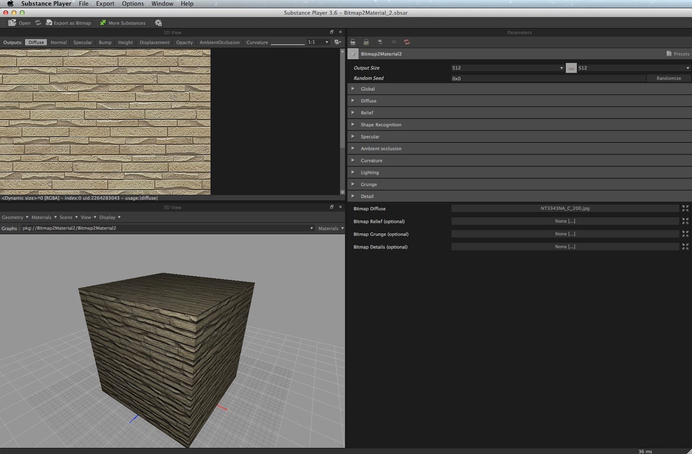Open the Export menu in menu bar
The width and height of the screenshot is (692, 454).
105,3
